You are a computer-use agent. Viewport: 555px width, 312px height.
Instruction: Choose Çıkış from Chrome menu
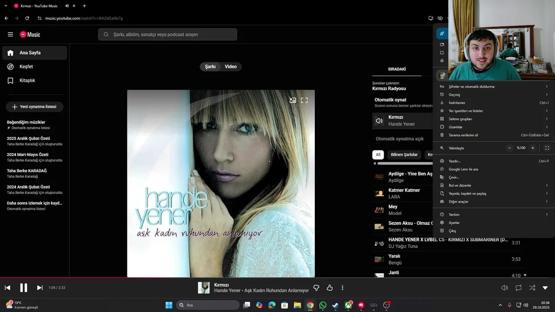[x=494, y=231]
